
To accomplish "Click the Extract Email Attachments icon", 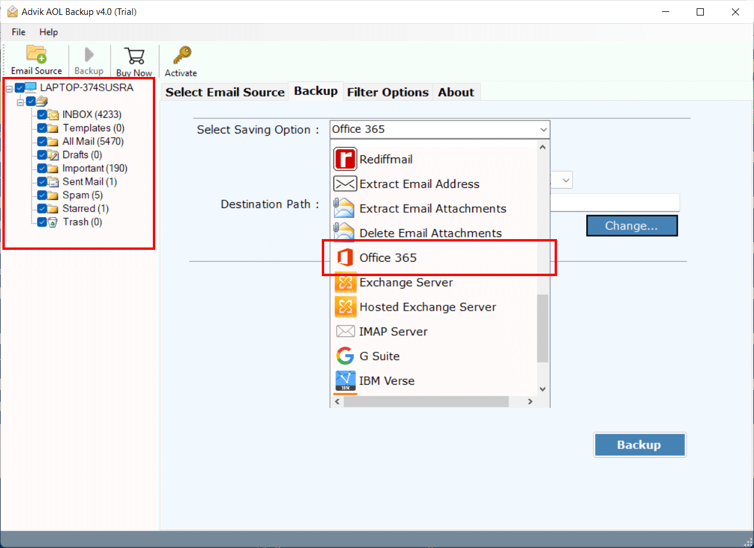I will [344, 208].
